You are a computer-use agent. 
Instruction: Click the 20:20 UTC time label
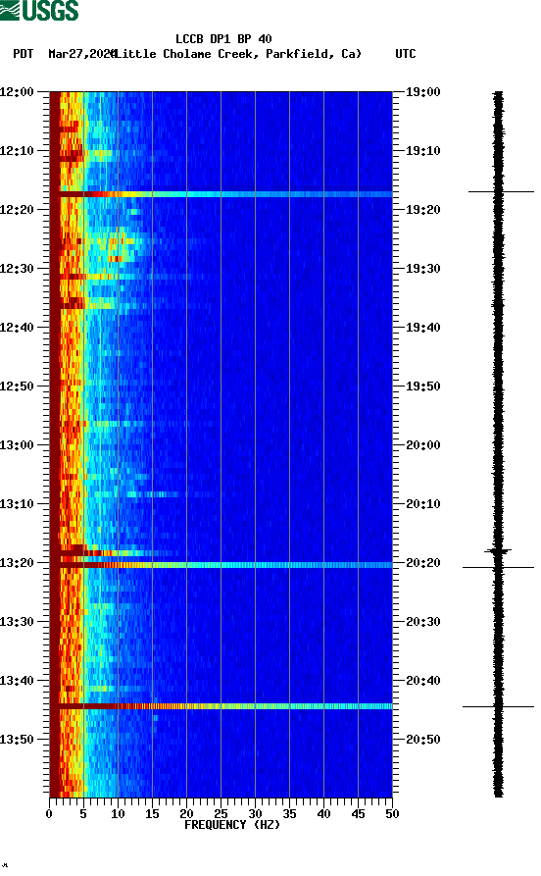pyautogui.click(x=422, y=563)
